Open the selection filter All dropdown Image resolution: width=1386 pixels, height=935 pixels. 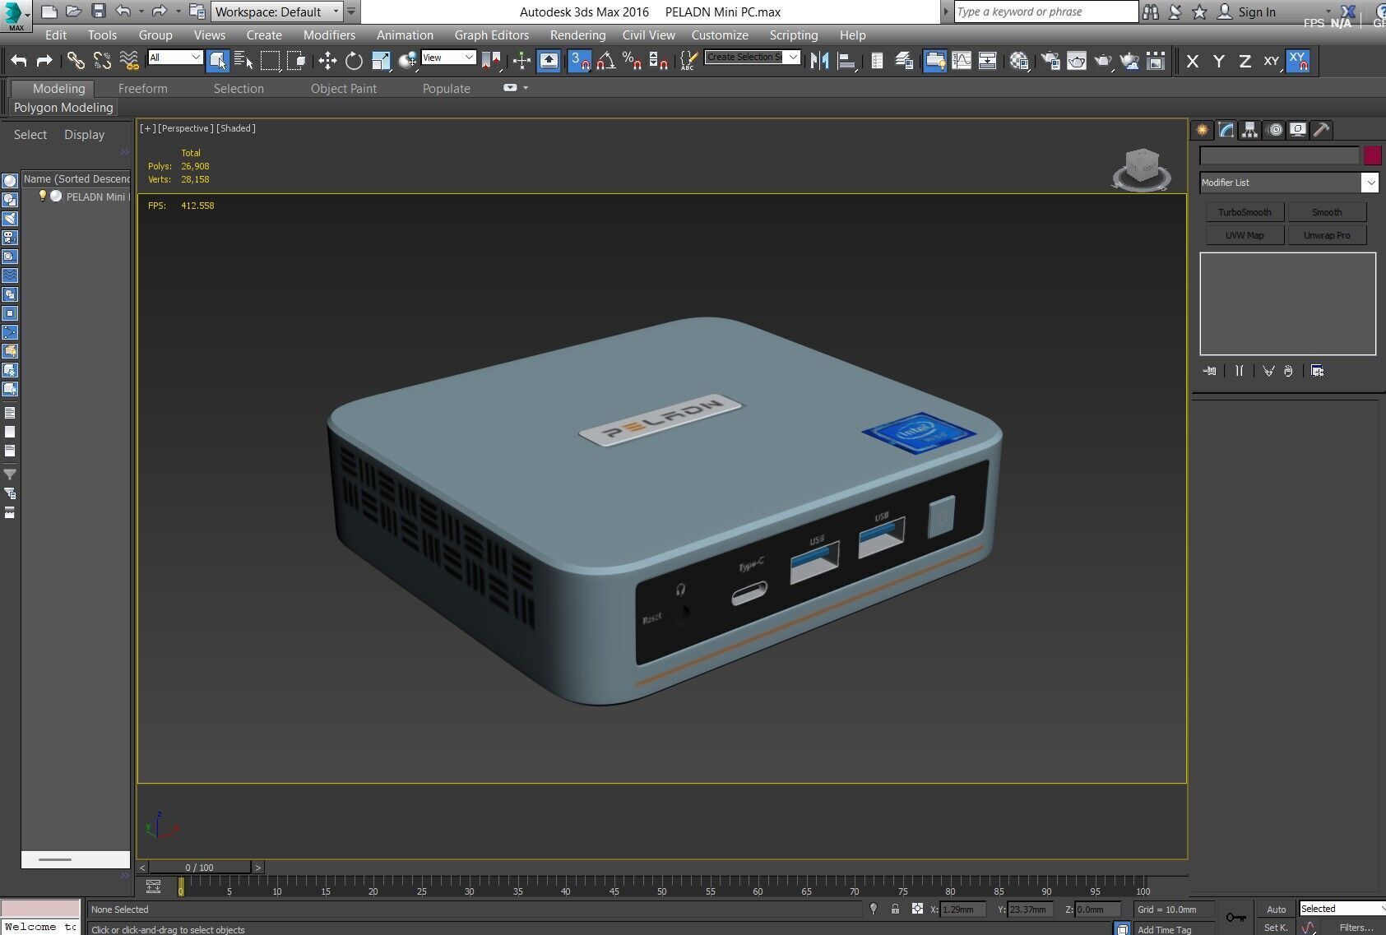174,57
